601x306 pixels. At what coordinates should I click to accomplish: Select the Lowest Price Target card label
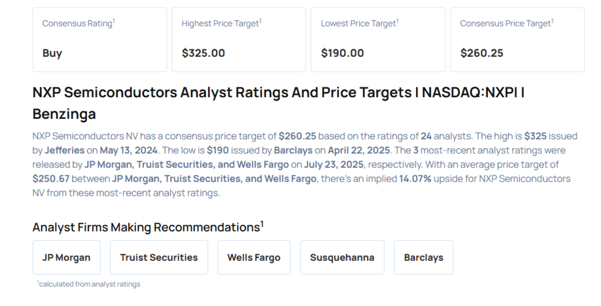click(x=359, y=23)
